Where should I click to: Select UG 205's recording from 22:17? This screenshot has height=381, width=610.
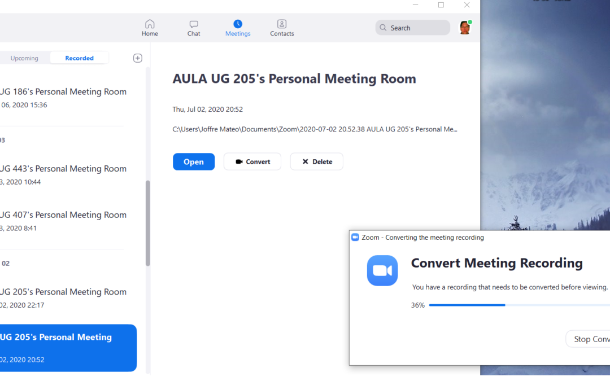point(63,298)
